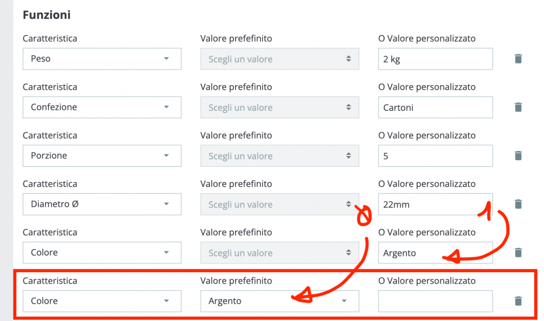Click the custom value field containing 2 kg
Image resolution: width=544 pixels, height=321 pixels.
coord(435,59)
